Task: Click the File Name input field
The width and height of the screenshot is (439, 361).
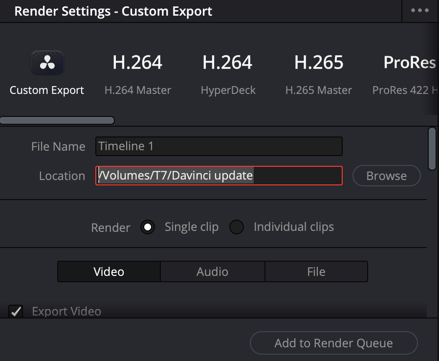Action: coord(219,146)
